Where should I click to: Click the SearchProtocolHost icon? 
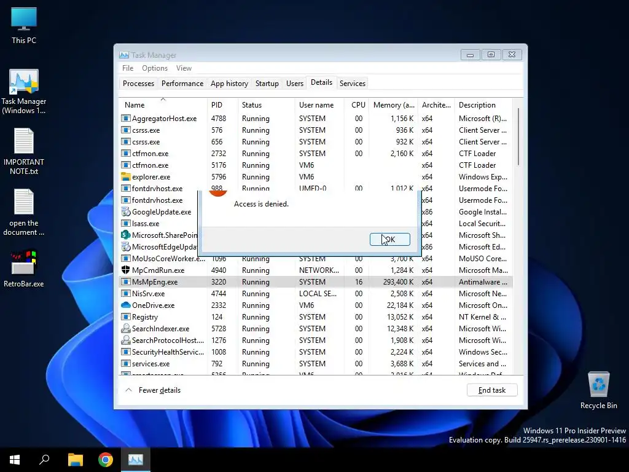pos(125,340)
